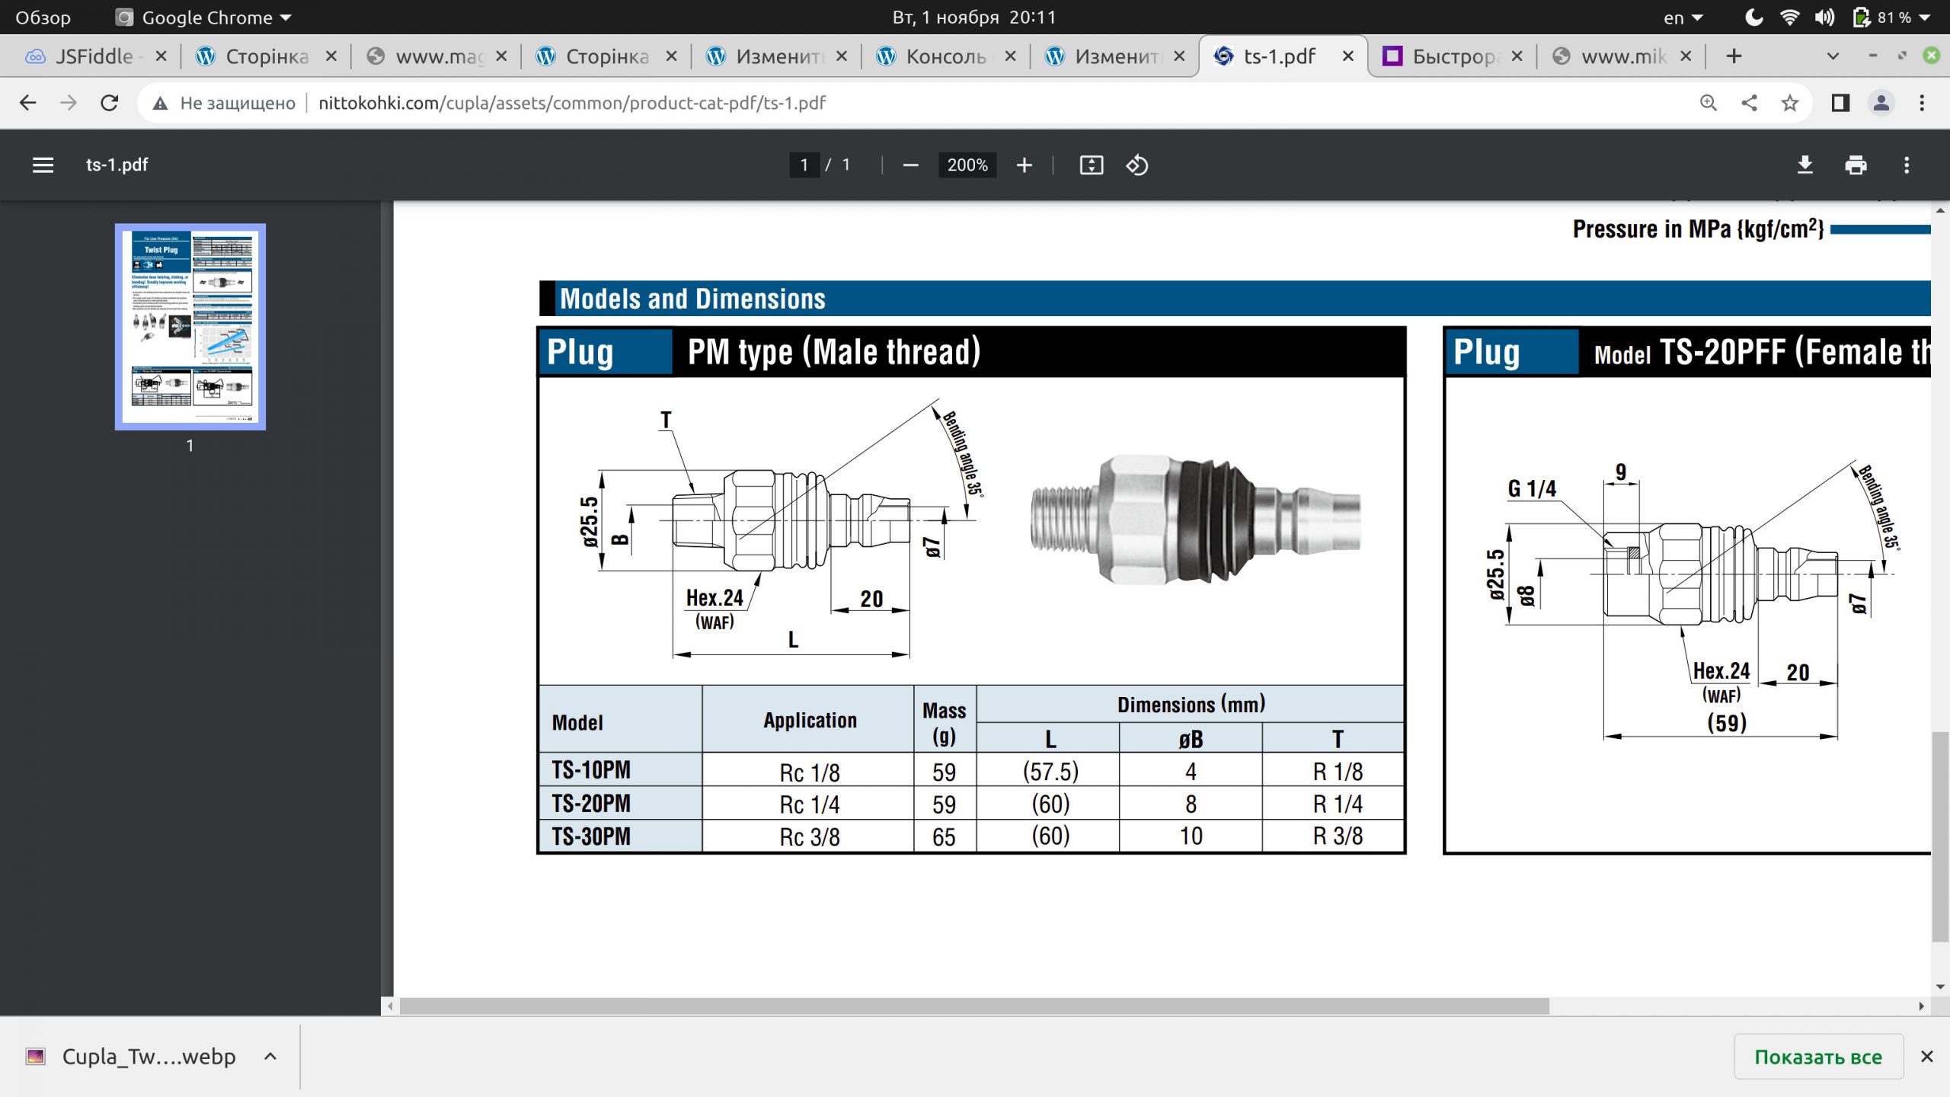Open Chrome three-dot menu
This screenshot has width=1950, height=1097.
pyautogui.click(x=1922, y=103)
